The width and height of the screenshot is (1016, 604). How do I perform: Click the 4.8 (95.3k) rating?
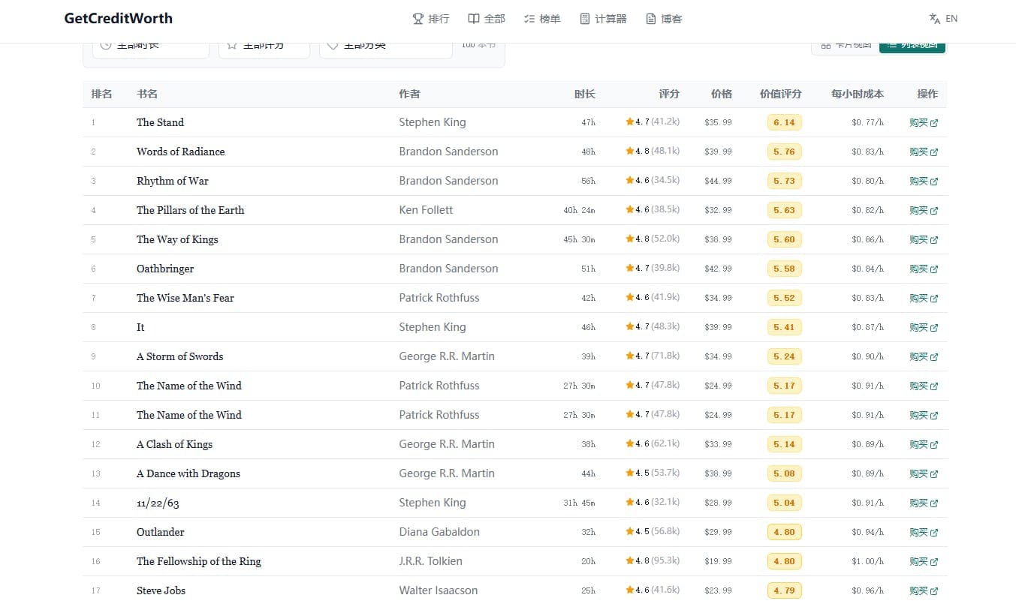tap(653, 561)
